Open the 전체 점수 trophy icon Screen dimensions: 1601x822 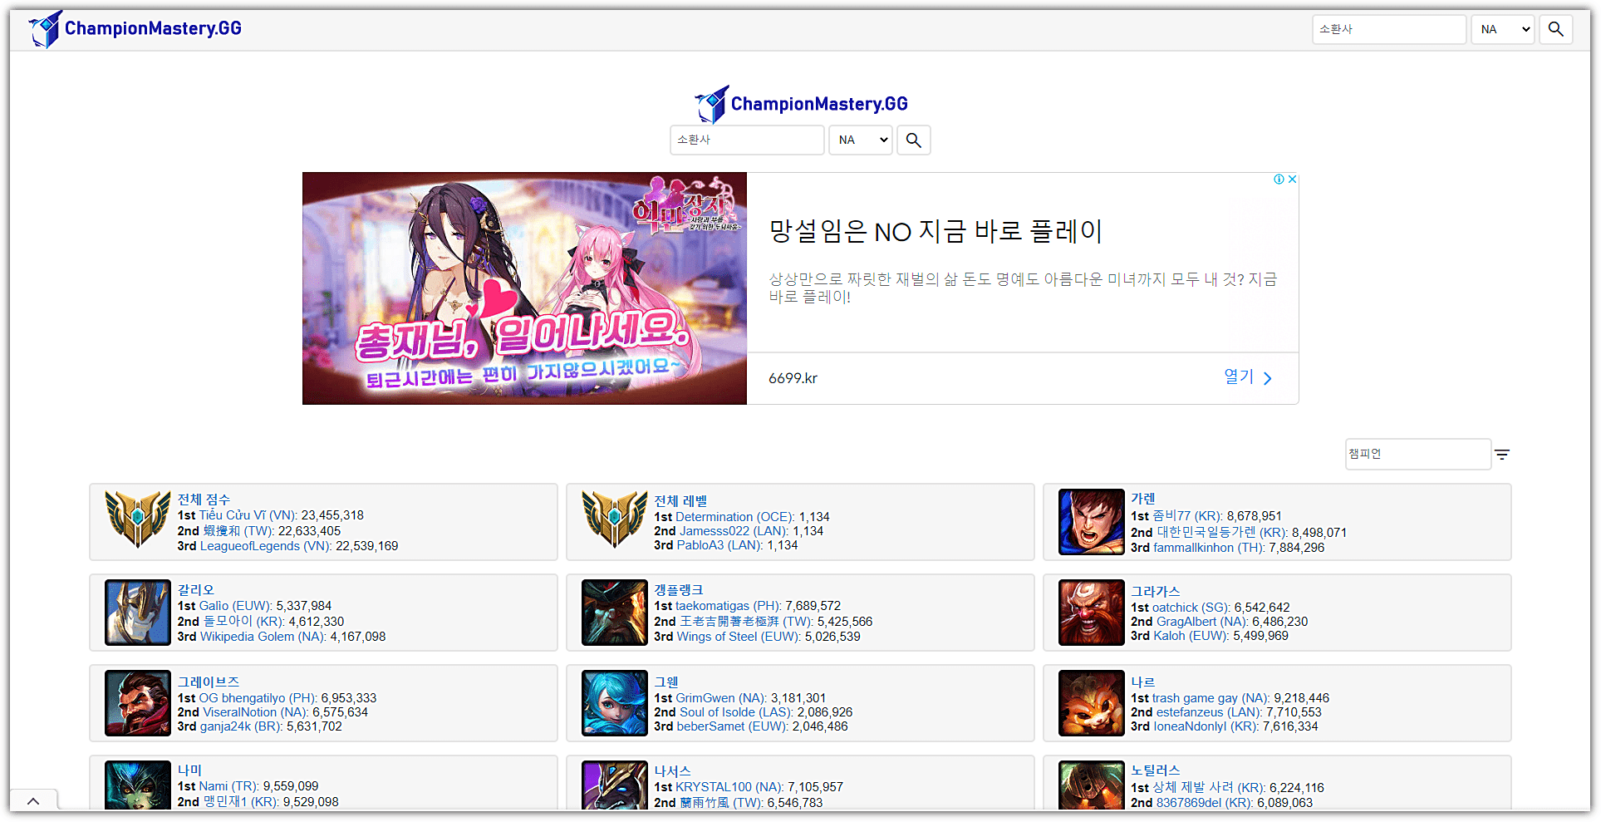[138, 519]
